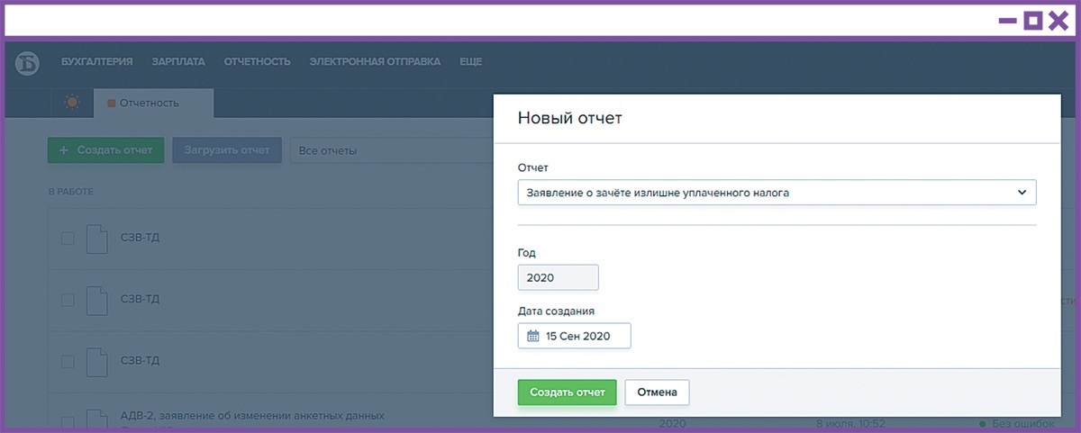This screenshot has width=1081, height=433.
Task: Click the round Б application logo
Action: pos(29,62)
